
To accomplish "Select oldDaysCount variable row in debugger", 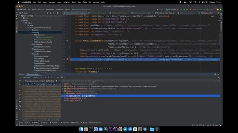I will click(141, 96).
